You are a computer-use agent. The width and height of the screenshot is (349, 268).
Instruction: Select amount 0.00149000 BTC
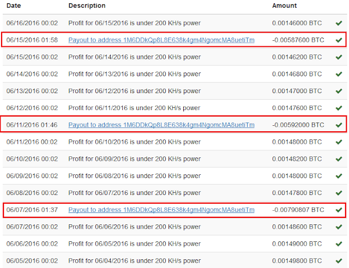[297, 243]
